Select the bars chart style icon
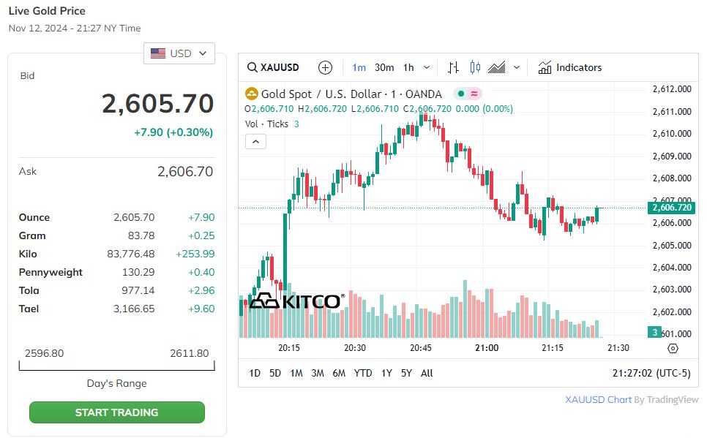Viewport: 707px width, 438px height. click(x=454, y=67)
